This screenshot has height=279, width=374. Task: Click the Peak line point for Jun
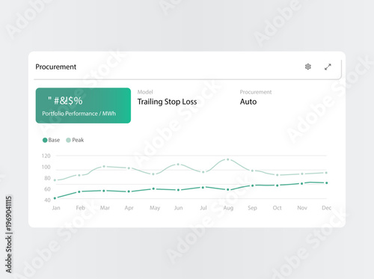coord(178,165)
